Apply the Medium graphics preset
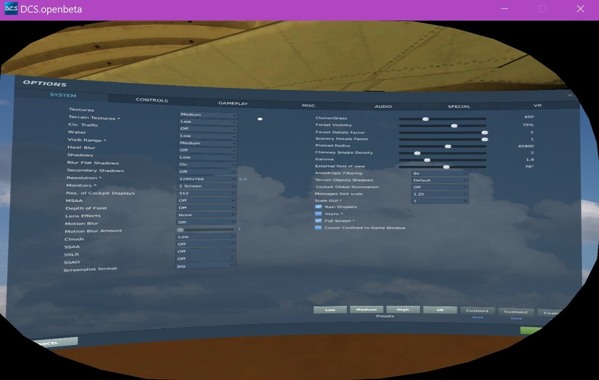The height and width of the screenshot is (380, 599). (x=366, y=309)
